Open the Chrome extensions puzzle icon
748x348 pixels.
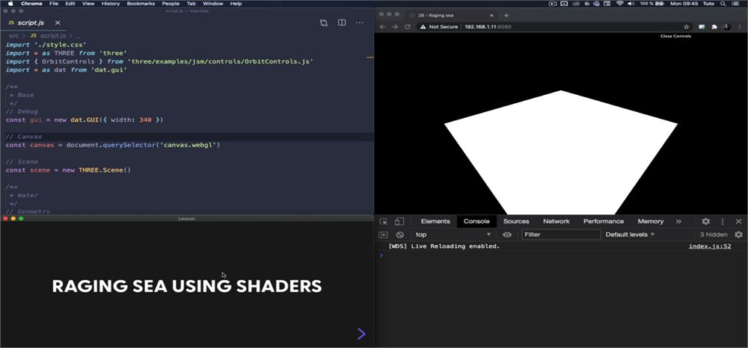714,27
